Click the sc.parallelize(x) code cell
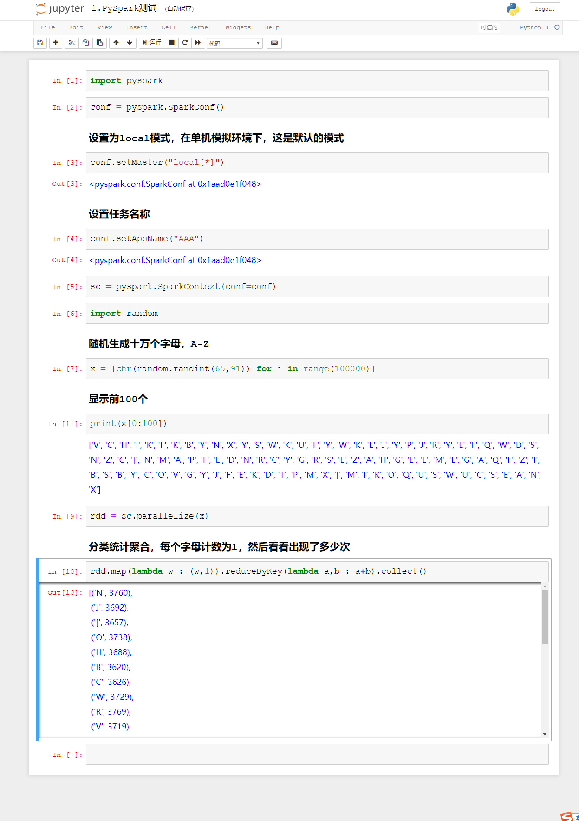Screen dimensions: 579x821 coord(317,516)
